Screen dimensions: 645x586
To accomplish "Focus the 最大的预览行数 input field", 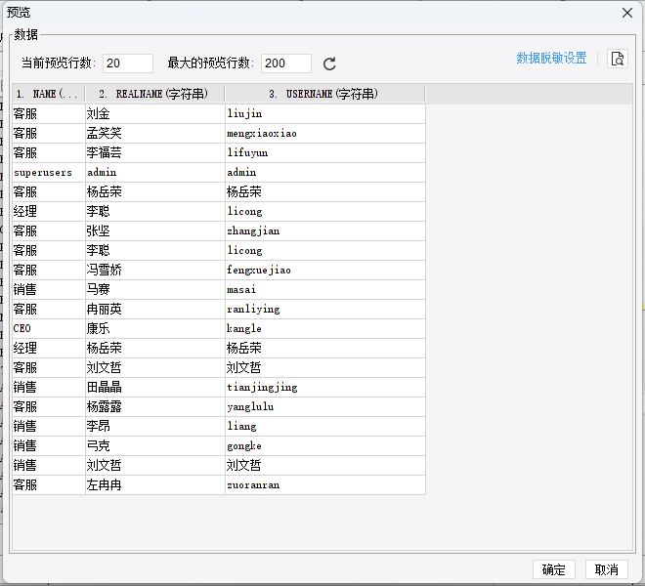I will coord(286,63).
